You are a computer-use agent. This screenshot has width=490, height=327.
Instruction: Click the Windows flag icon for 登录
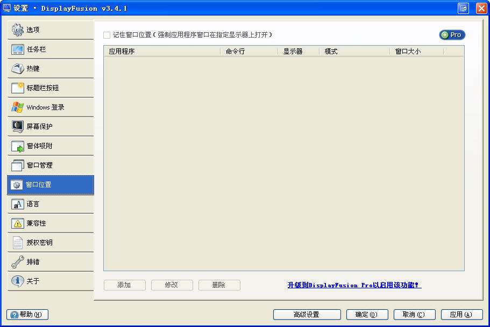[x=18, y=107]
